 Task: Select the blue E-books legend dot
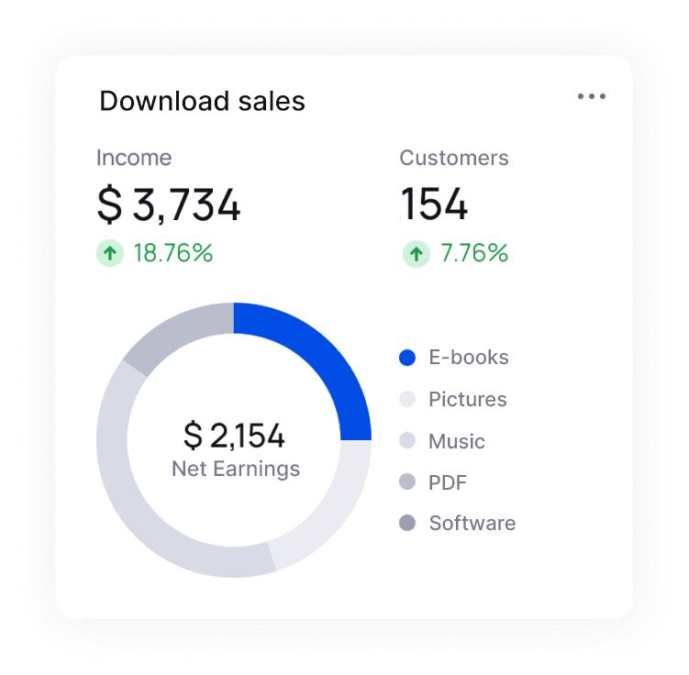click(407, 358)
